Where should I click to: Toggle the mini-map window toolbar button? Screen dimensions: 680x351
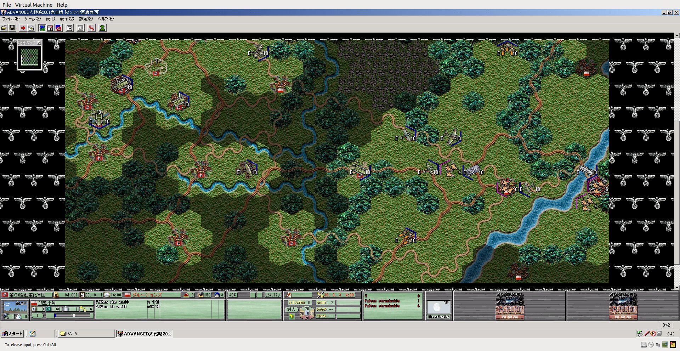pos(50,28)
